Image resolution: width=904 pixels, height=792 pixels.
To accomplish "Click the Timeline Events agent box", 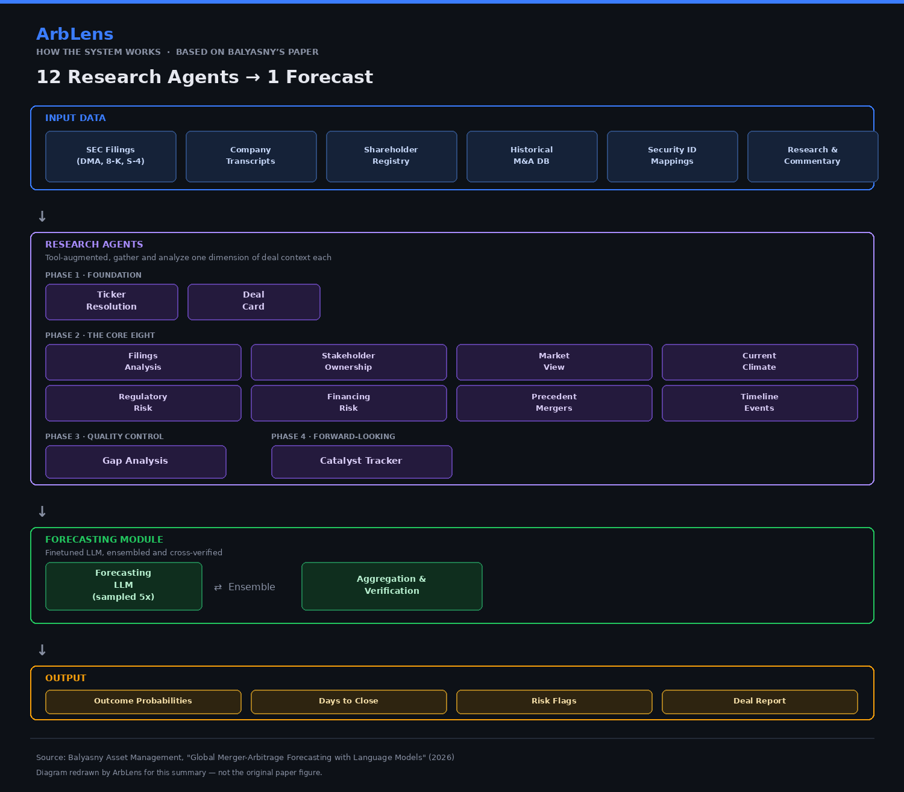I will [x=760, y=403].
